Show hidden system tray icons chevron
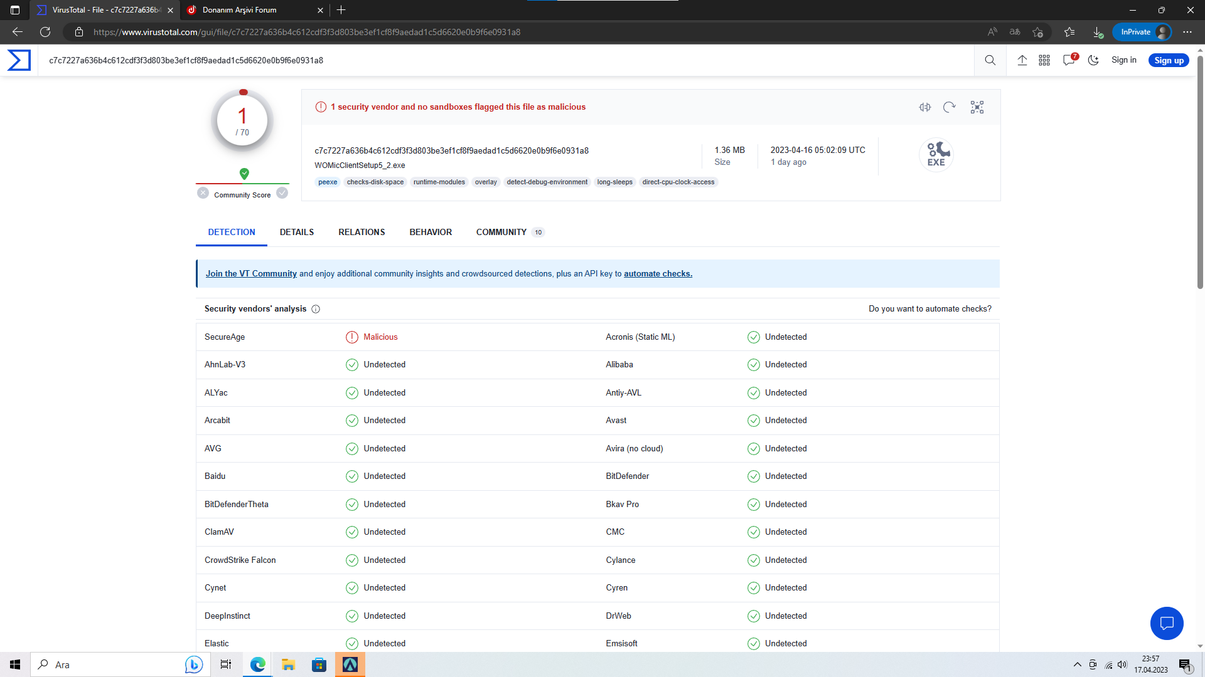1205x677 pixels. tap(1077, 664)
